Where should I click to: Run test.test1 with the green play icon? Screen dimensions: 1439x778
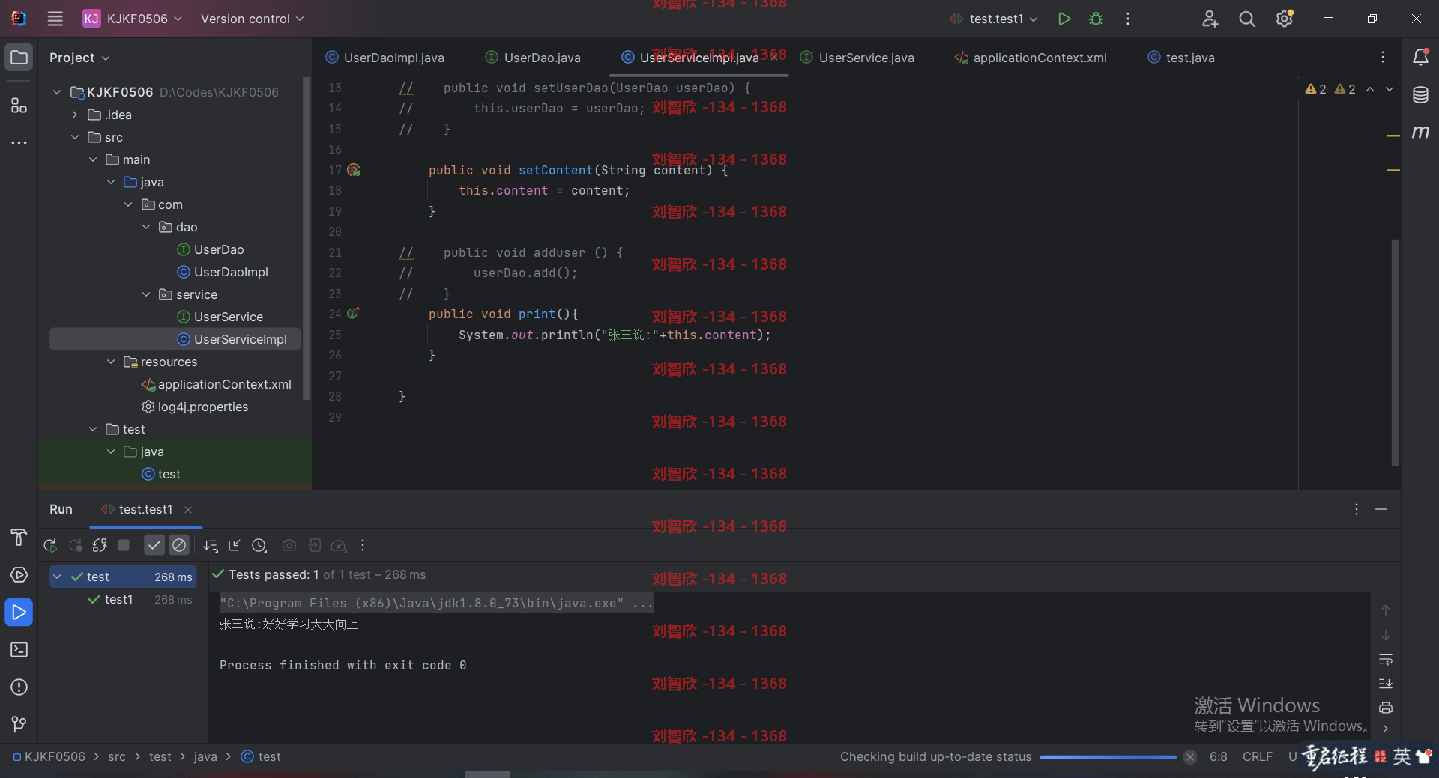pyautogui.click(x=1064, y=19)
